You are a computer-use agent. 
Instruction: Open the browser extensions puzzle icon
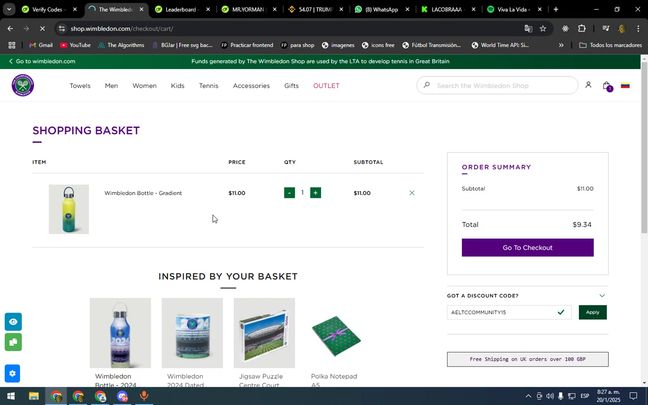(582, 28)
